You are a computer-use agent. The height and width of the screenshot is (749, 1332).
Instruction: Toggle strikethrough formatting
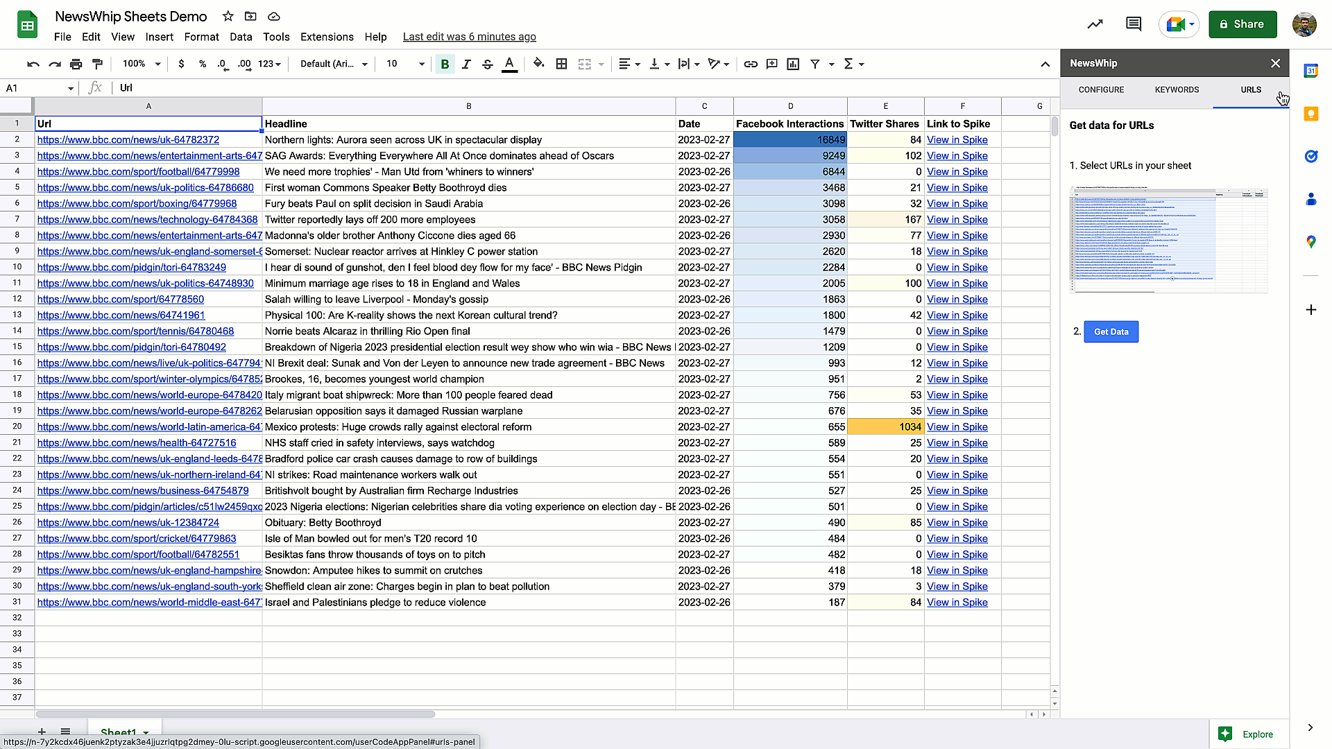[x=487, y=64]
